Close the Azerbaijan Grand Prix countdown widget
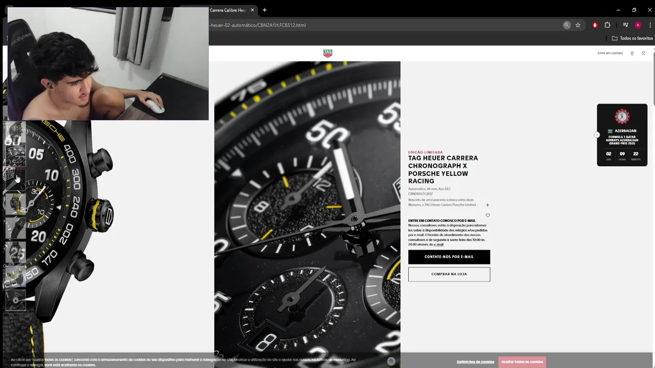 tap(597, 135)
